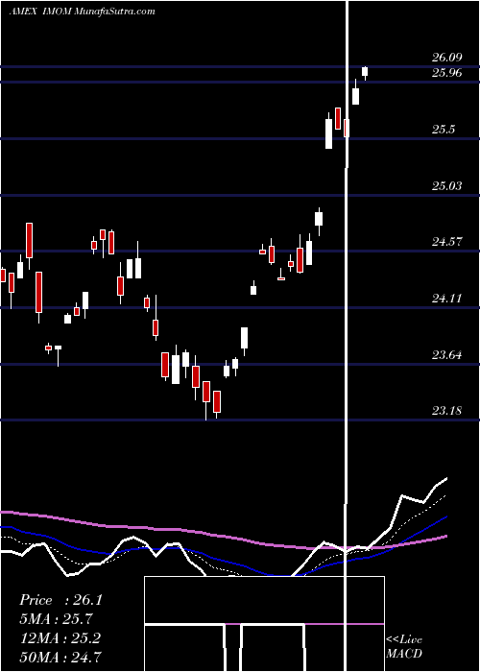
Task: Click the latest candlestick near 26.09
Action: tap(365, 72)
